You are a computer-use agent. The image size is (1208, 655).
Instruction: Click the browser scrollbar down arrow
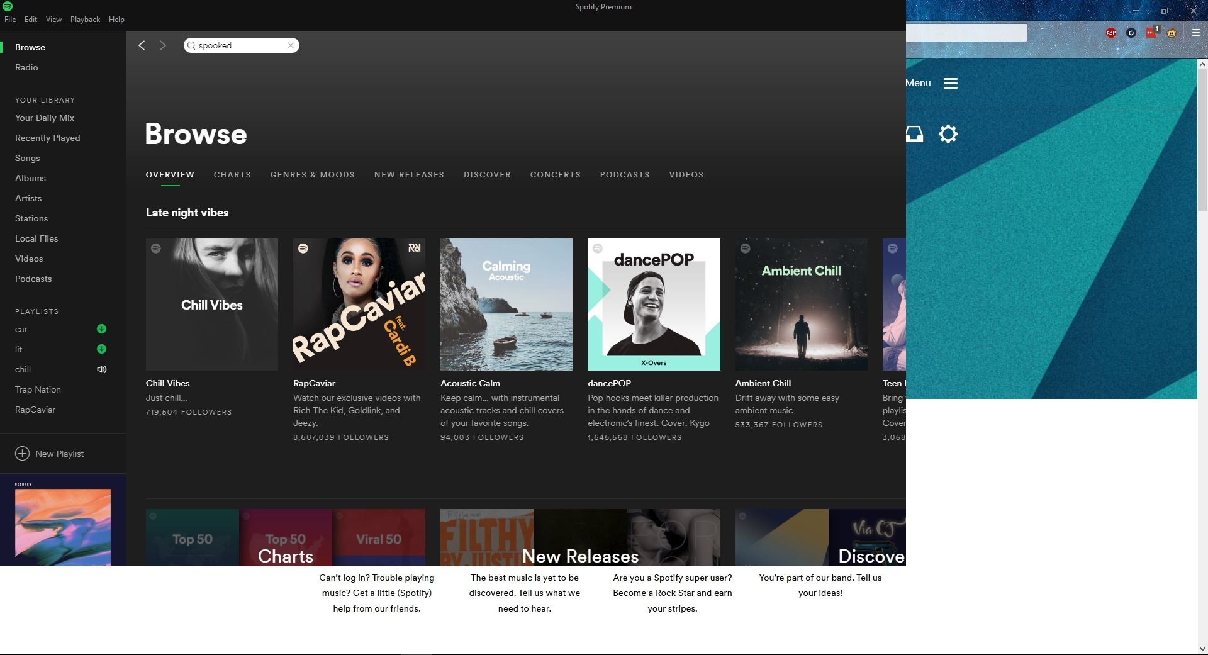click(x=1202, y=649)
